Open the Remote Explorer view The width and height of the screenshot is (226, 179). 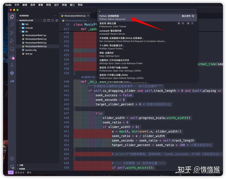click(12, 49)
